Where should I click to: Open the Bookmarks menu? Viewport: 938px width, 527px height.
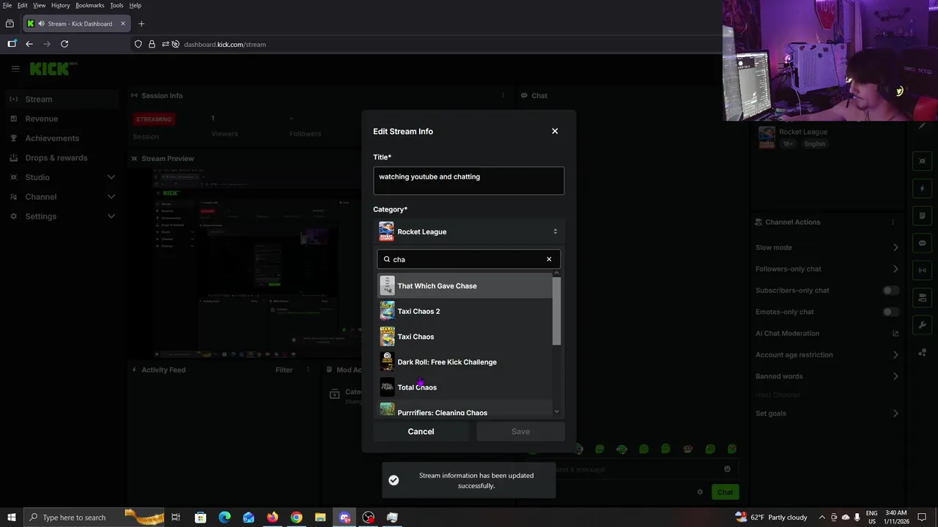tap(90, 5)
